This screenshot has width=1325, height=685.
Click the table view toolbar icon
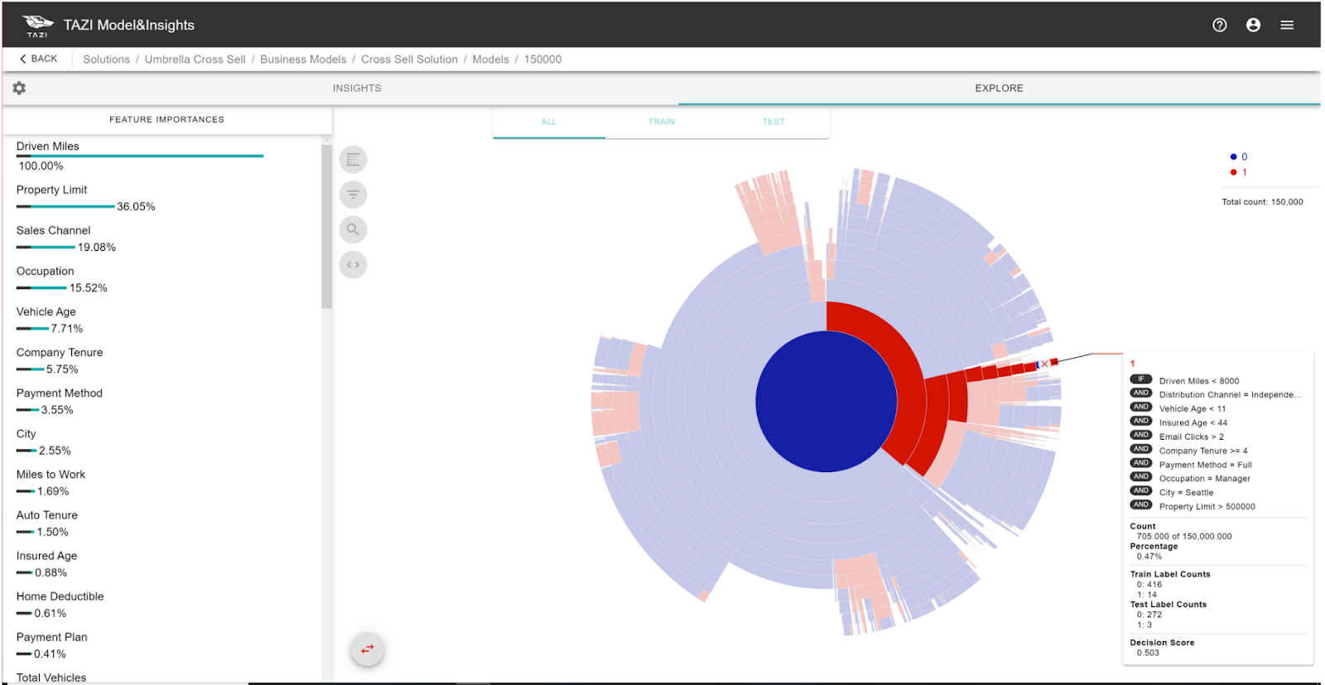tap(353, 159)
